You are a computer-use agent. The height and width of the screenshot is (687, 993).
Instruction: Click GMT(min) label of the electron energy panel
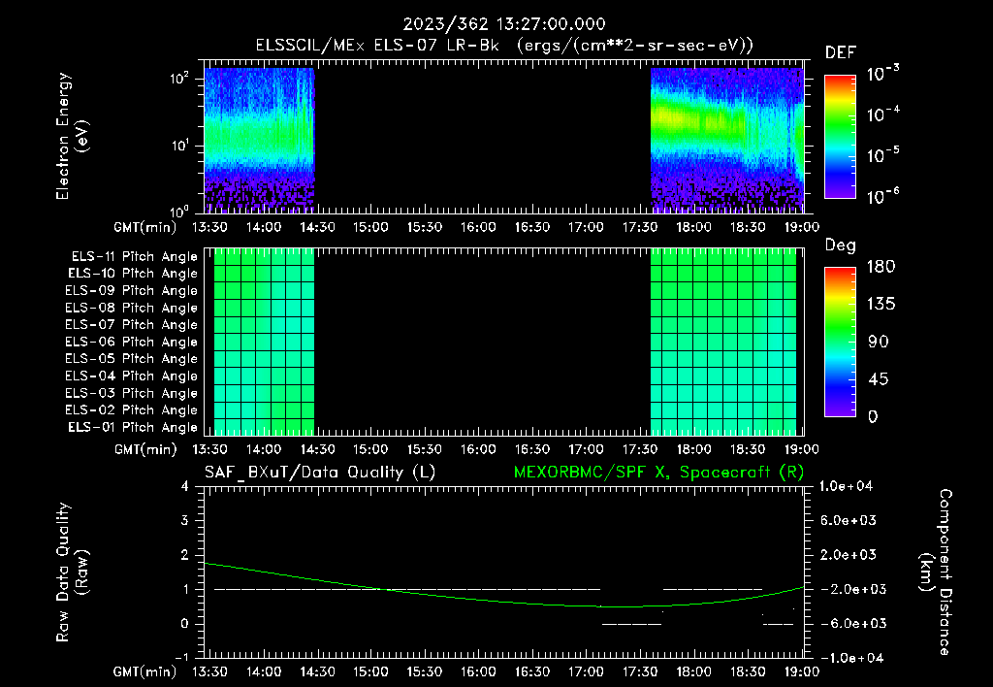pyautogui.click(x=145, y=227)
